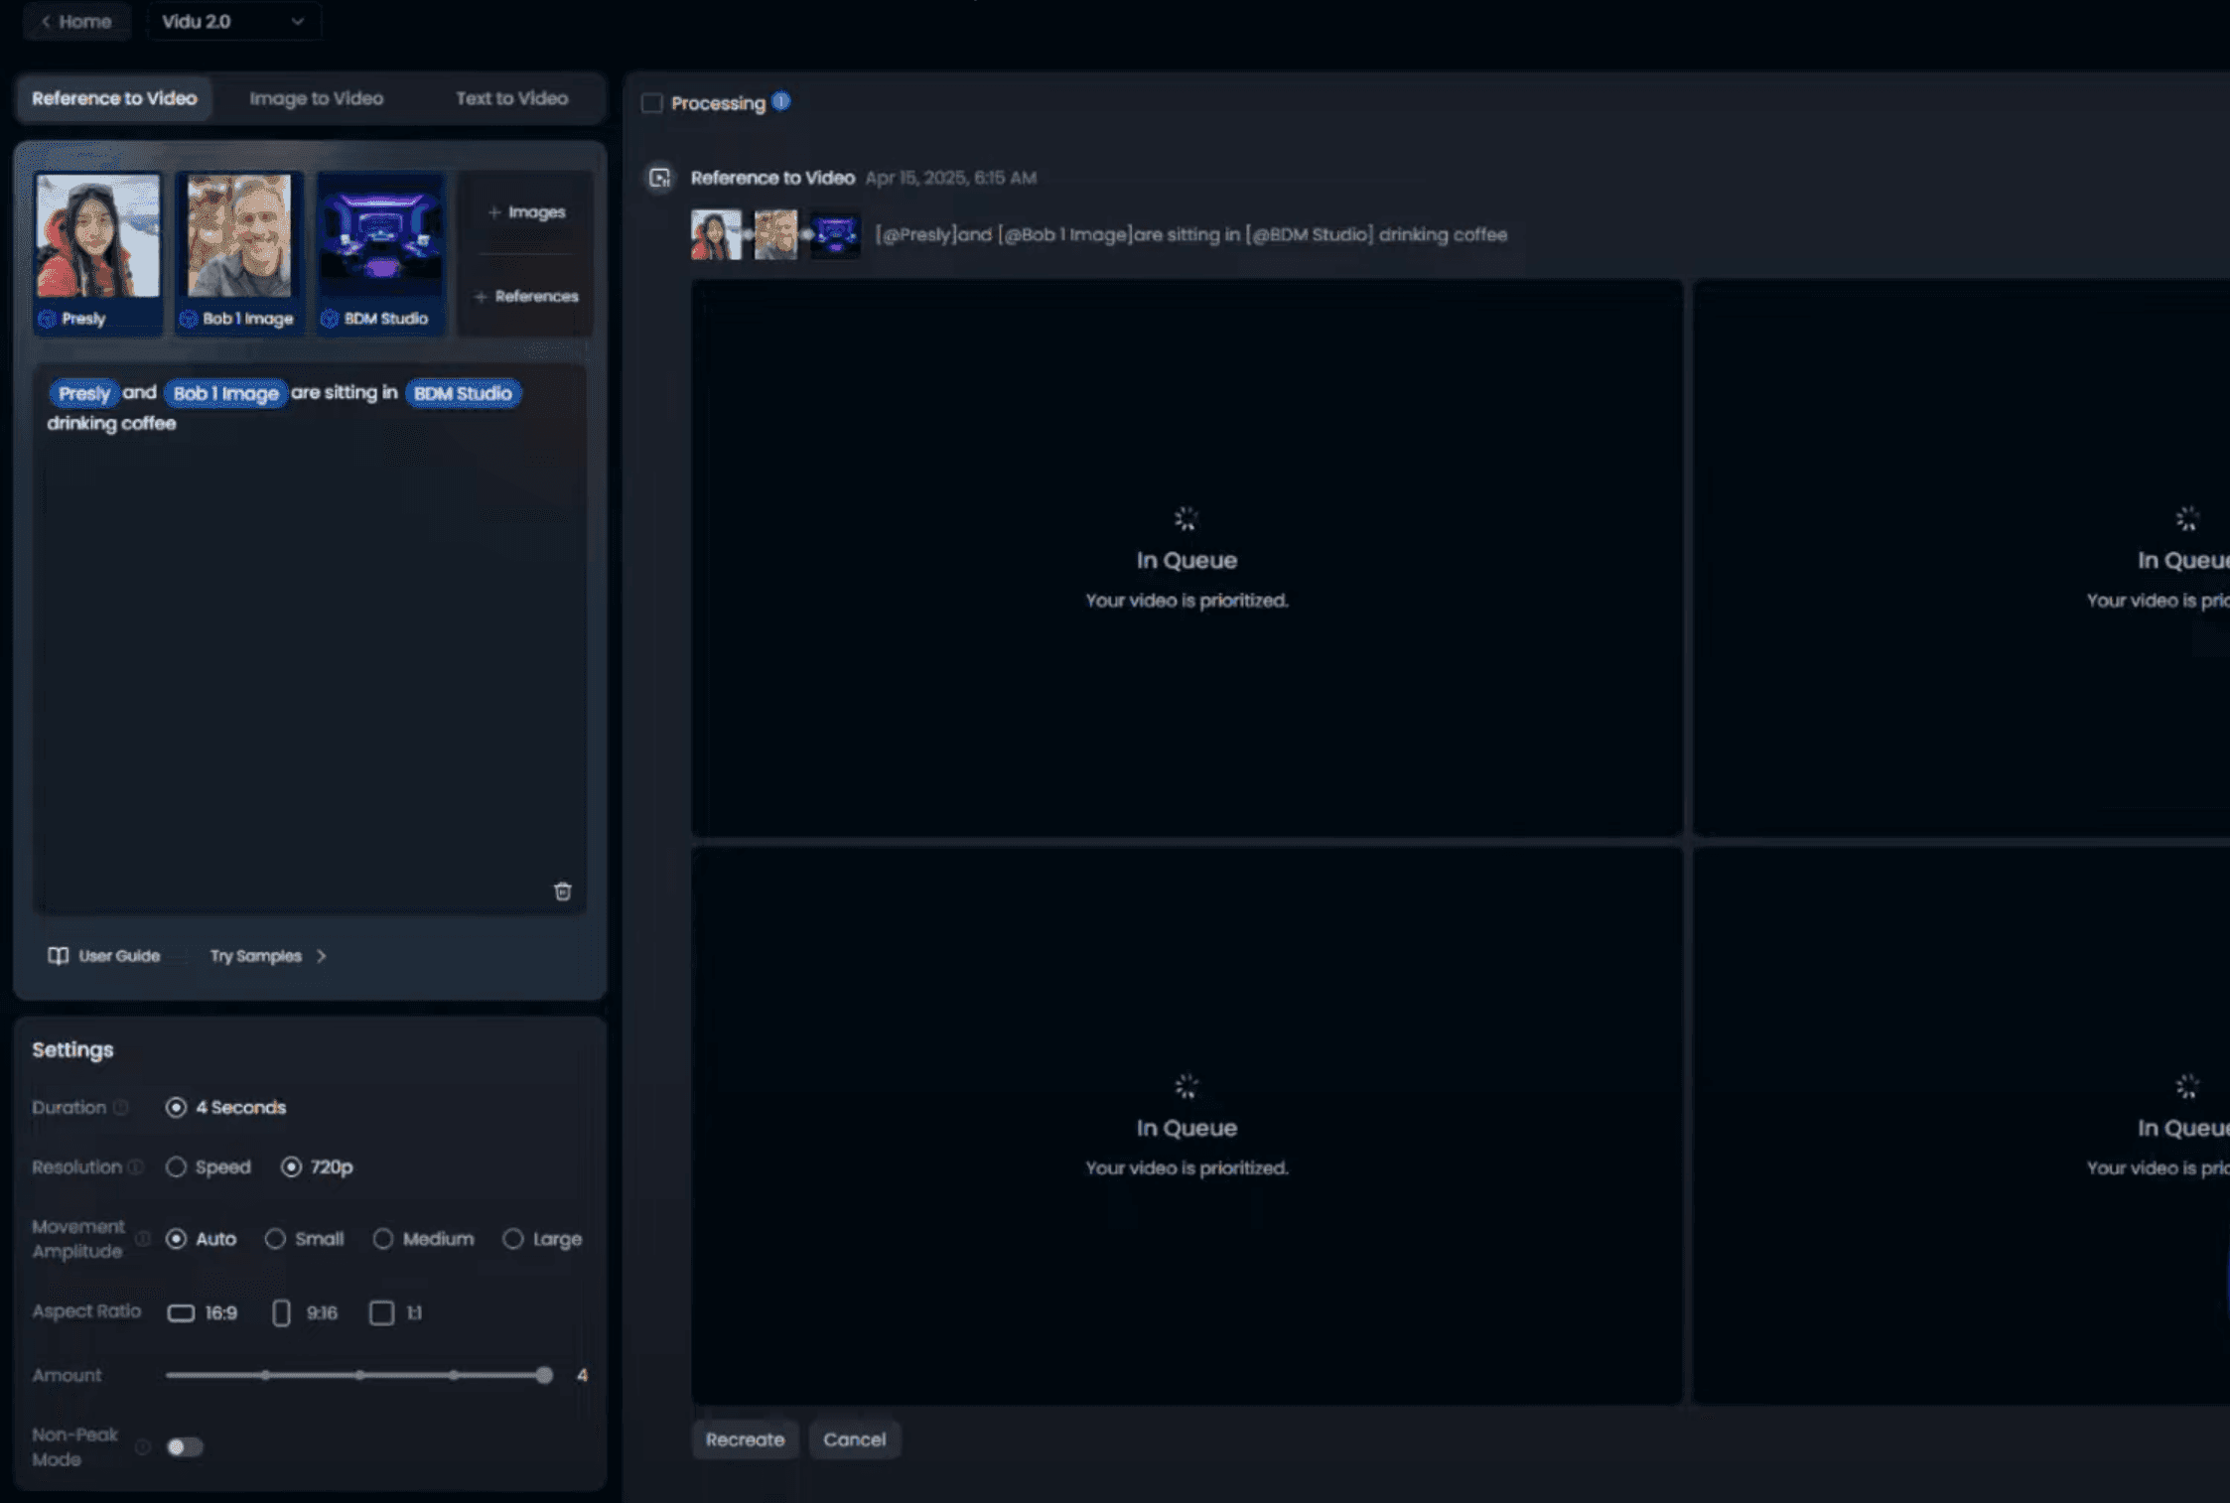Viewport: 2230px width, 1503px height.
Task: Open the Vidu 2.0 model dropdown
Action: [x=233, y=21]
